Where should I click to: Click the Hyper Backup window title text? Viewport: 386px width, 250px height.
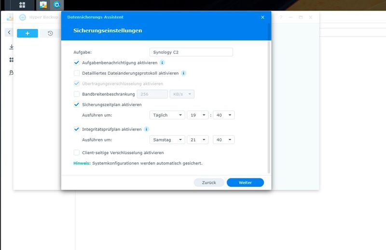coord(44,17)
